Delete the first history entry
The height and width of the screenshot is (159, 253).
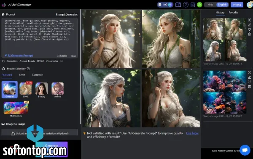tap(250, 34)
